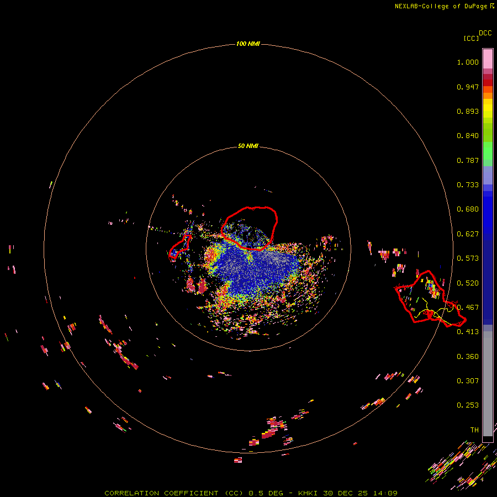Click the 0.307 scale value
The height and width of the screenshot is (497, 497).
point(468,380)
